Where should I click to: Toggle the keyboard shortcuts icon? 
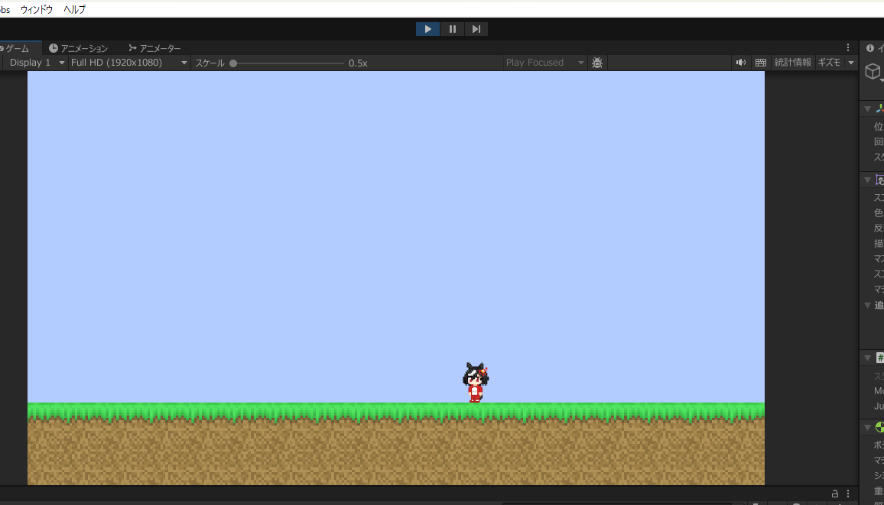click(x=761, y=63)
